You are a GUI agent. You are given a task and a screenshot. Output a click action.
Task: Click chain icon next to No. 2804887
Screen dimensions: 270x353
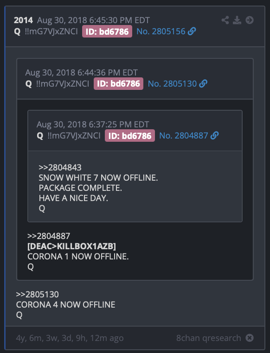point(214,136)
